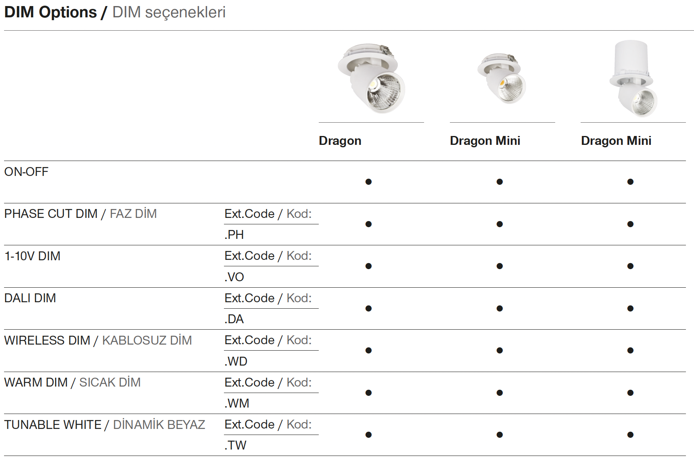
Task: Click the .DA extension code
Action: click(234, 319)
